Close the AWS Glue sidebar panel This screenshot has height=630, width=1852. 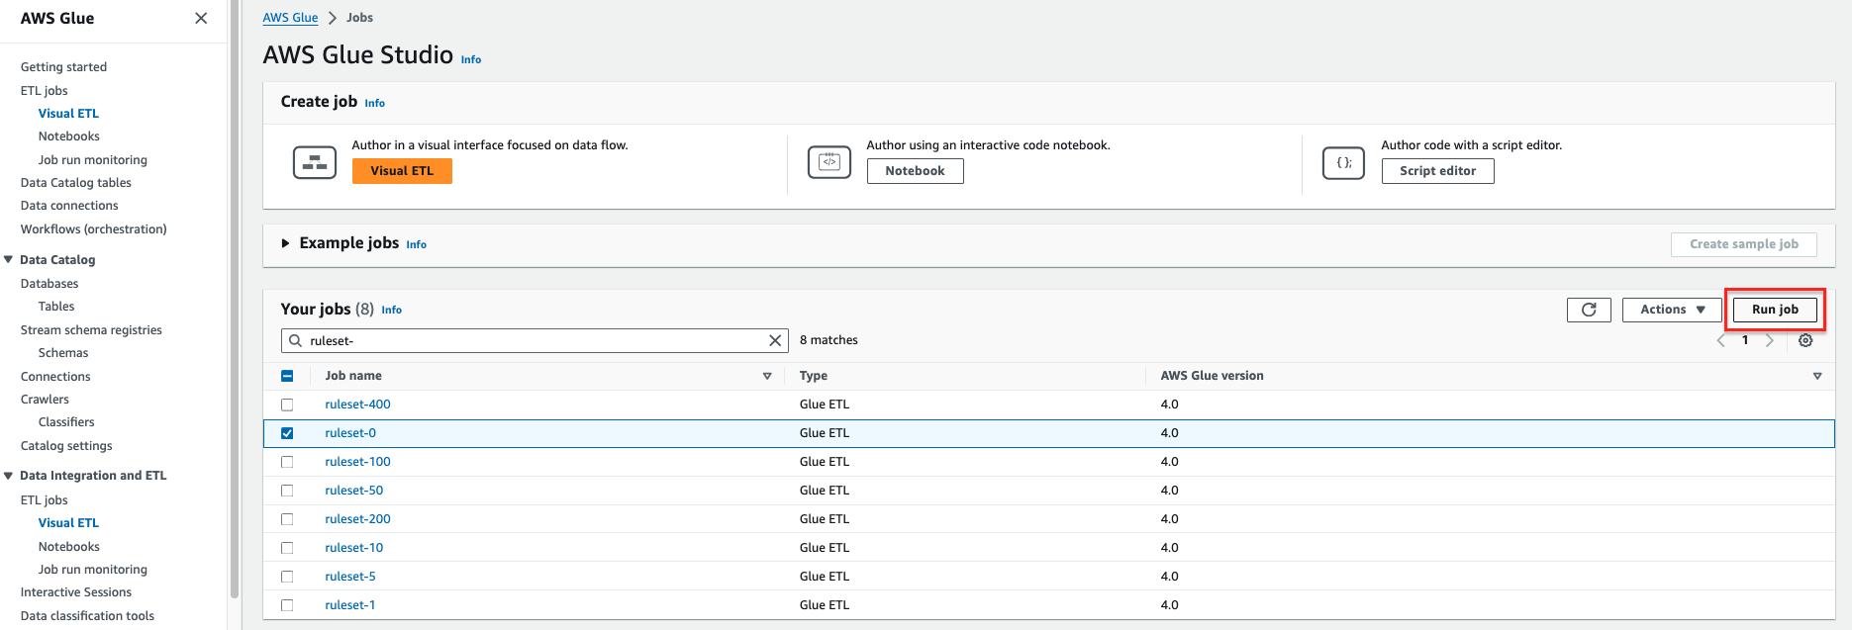click(x=201, y=18)
